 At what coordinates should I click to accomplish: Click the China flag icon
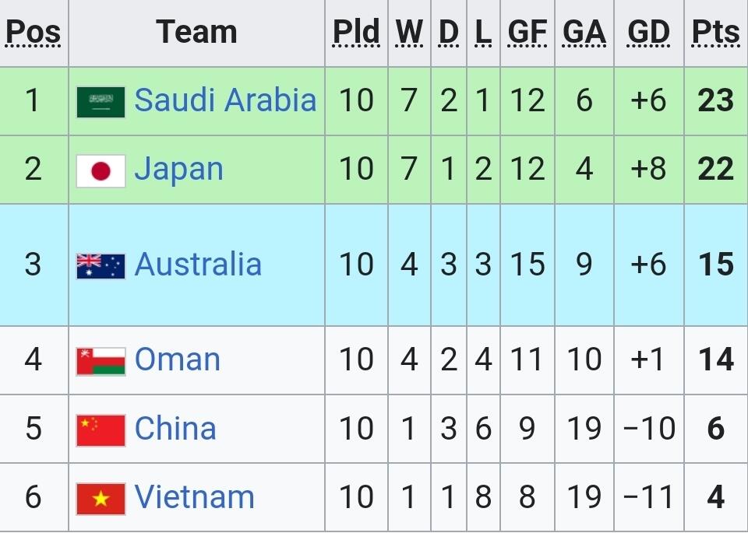[x=101, y=430]
